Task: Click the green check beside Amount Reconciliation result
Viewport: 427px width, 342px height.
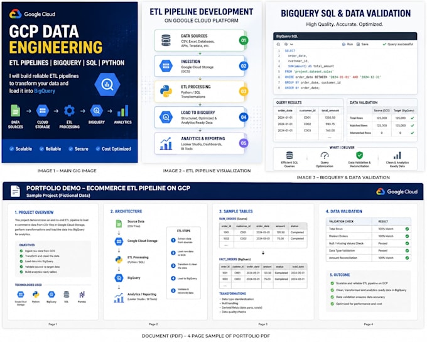Action: coord(407,258)
